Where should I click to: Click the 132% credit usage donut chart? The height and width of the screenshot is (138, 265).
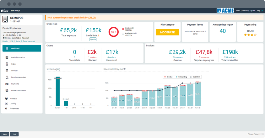click(114, 32)
